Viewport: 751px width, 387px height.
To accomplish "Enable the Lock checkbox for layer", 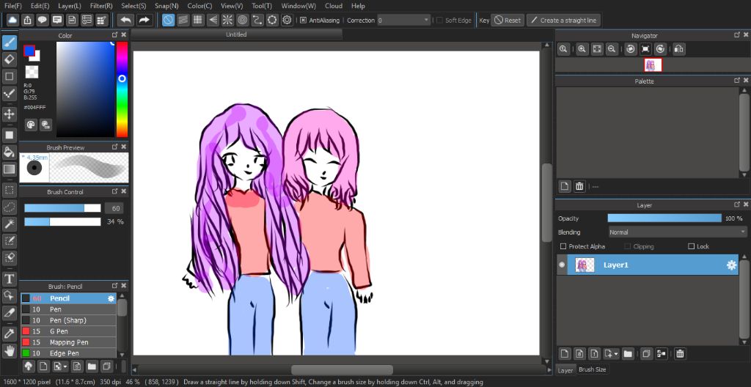I will pos(691,246).
